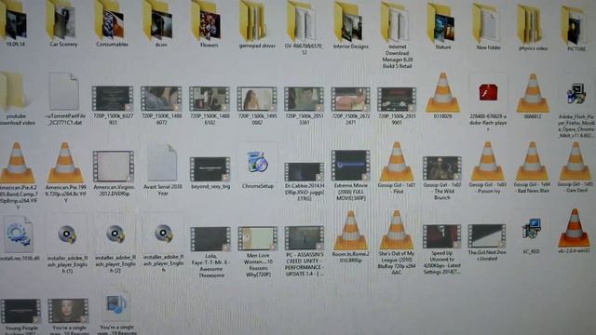Select the Dr.Cabbie.2014.HDRip video thumbnail
The image size is (596, 335).
tap(305, 171)
